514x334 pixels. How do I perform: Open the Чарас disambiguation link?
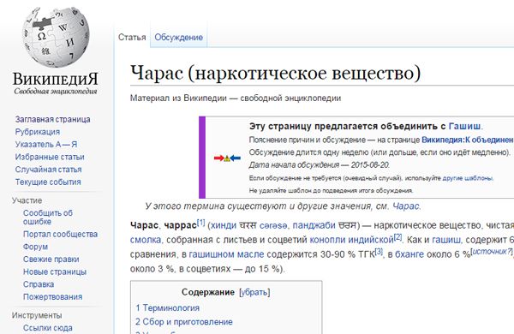pos(405,206)
